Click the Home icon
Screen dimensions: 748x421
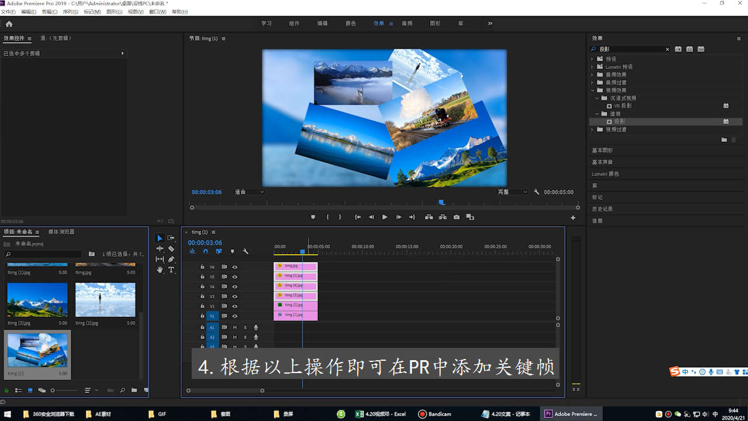coord(9,24)
